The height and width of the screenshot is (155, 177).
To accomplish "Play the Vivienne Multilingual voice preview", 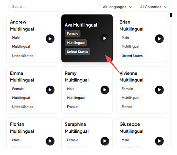I will click(159, 90).
